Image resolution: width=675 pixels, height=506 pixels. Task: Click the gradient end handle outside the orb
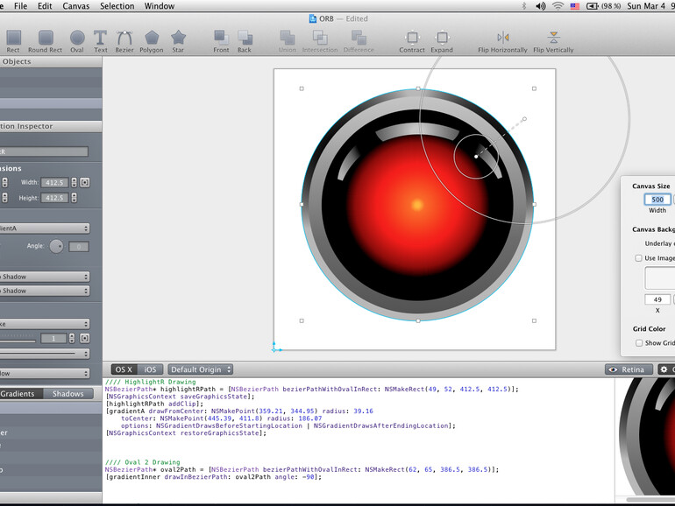click(x=524, y=119)
